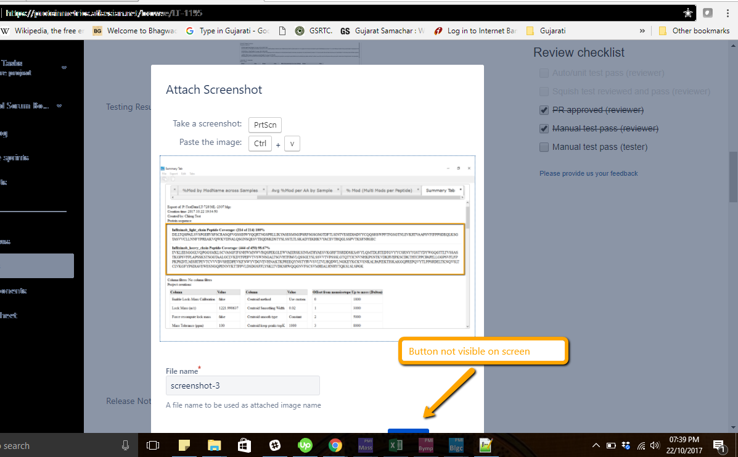Expand the Scrum Board dropdown in sidebar

[59, 106]
